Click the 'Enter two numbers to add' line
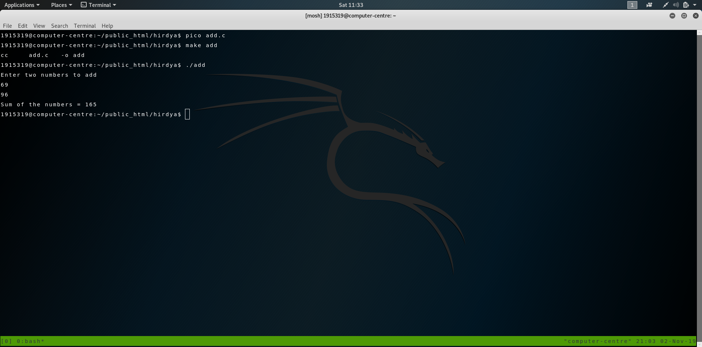The width and height of the screenshot is (702, 347). [x=49, y=75]
